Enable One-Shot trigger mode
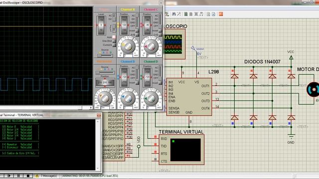 coord(114,41)
